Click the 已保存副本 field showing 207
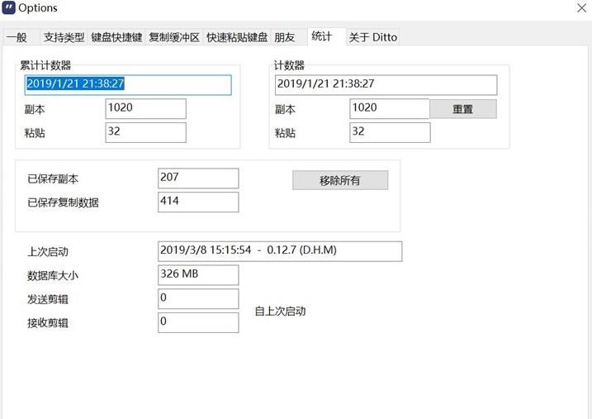Image resolution: width=592 pixels, height=419 pixels. (198, 179)
